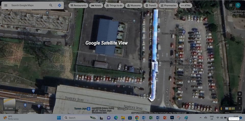Click the Google account avatar
The width and height of the screenshot is (245, 121).
click(x=238, y=5)
